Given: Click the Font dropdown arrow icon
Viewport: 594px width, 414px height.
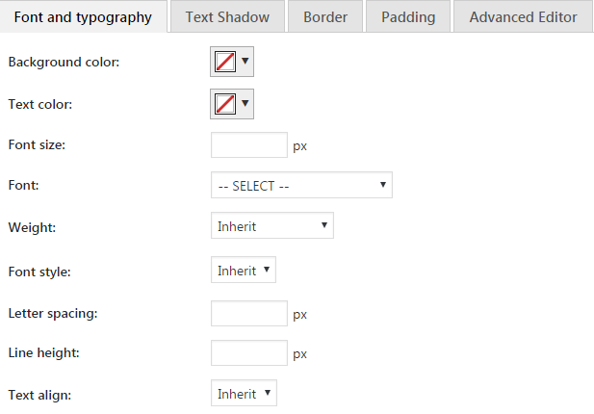Looking at the screenshot, I should pyautogui.click(x=383, y=185).
